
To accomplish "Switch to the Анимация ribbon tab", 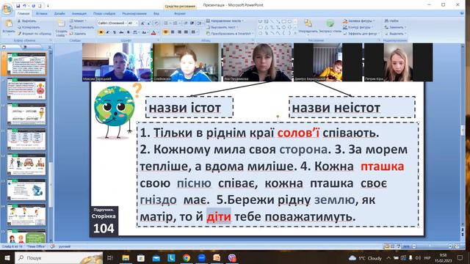I will click(79, 13).
